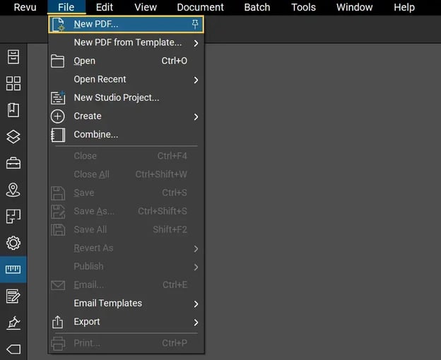Click the greyed Email... entry text

[x=88, y=285]
